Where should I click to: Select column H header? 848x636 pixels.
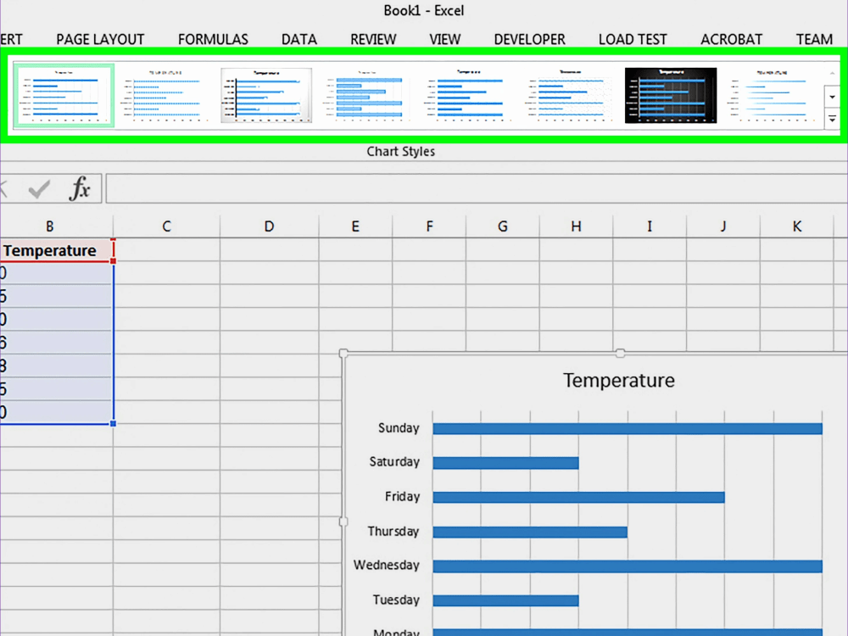pyautogui.click(x=576, y=226)
